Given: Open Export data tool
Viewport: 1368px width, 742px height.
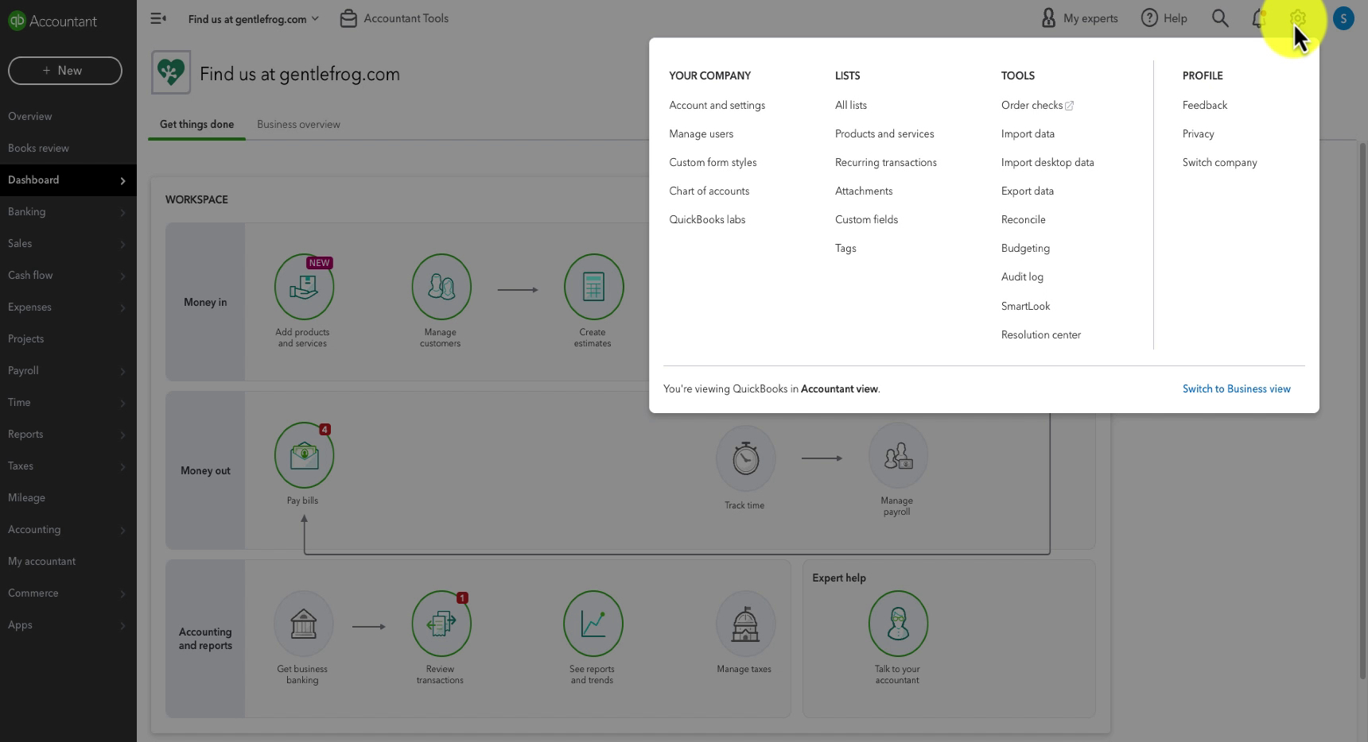Looking at the screenshot, I should pyautogui.click(x=1027, y=191).
